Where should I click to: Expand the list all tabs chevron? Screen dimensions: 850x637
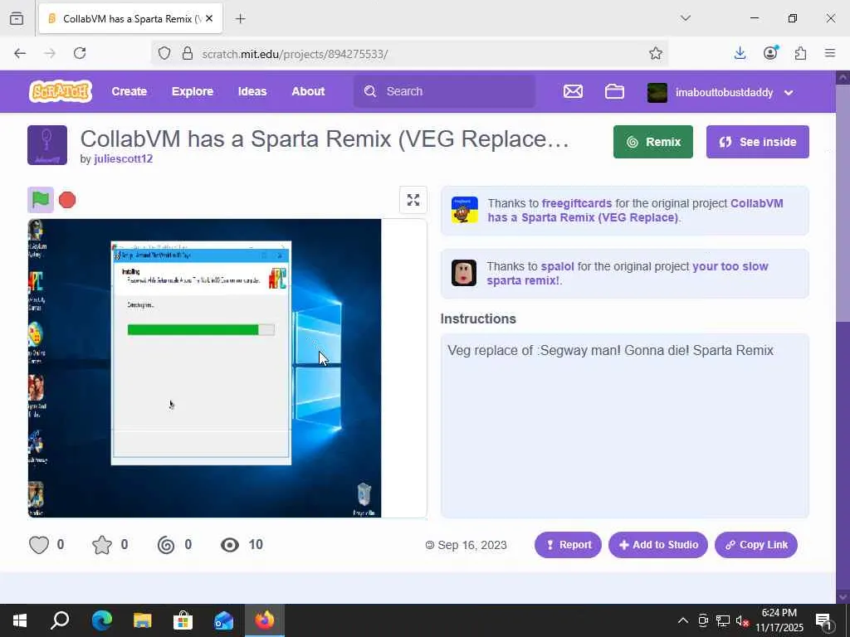tap(685, 18)
